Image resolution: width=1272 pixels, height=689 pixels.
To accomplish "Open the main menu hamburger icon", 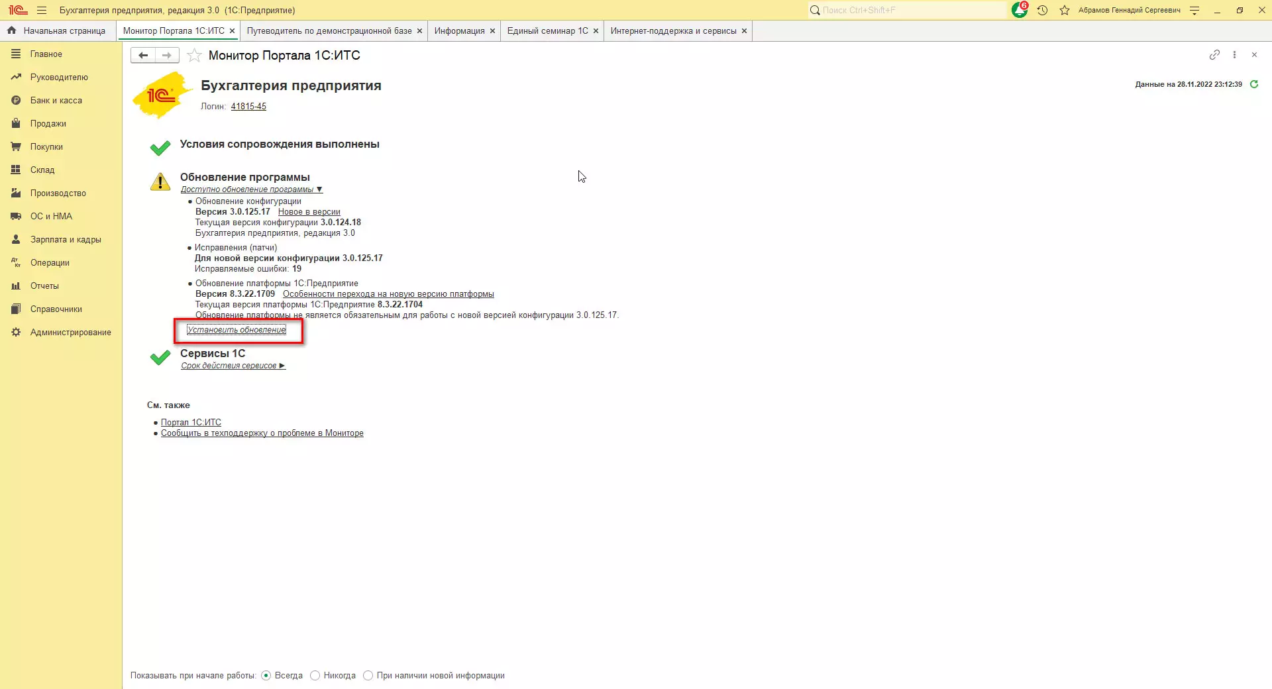I will pos(42,10).
